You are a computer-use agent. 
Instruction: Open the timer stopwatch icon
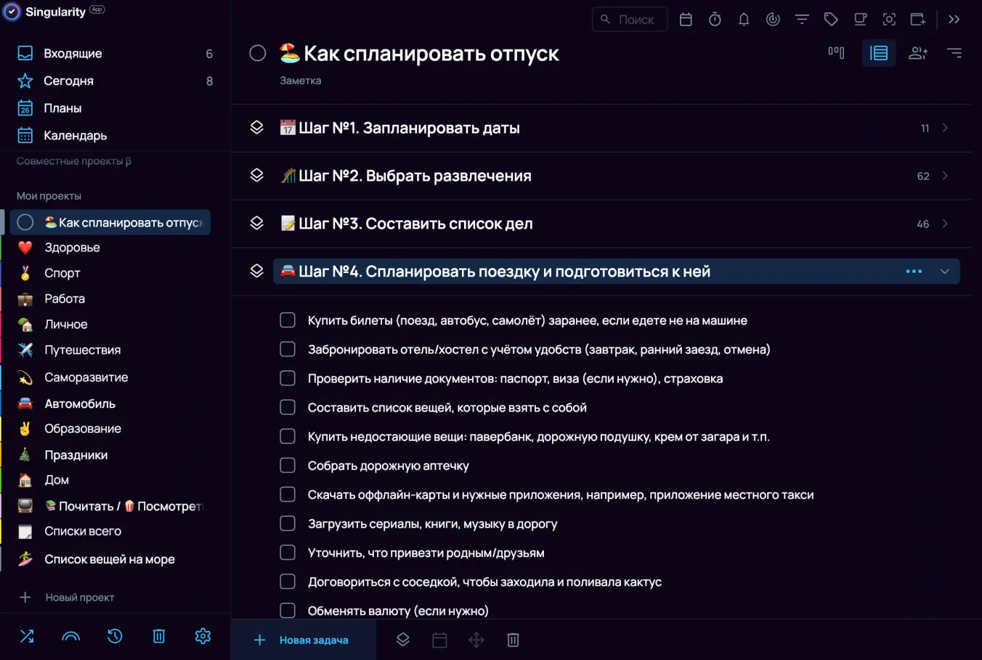[715, 20]
